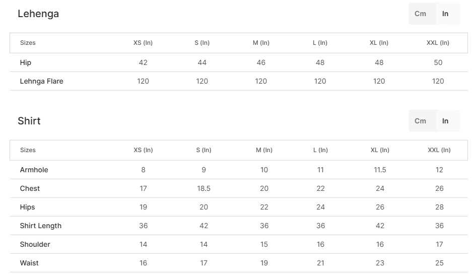Switch Shirt chart to Cm units

(x=420, y=121)
